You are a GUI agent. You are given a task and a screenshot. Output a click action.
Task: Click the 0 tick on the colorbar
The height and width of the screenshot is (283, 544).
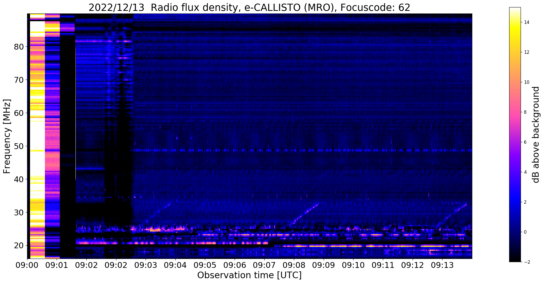coord(525,232)
